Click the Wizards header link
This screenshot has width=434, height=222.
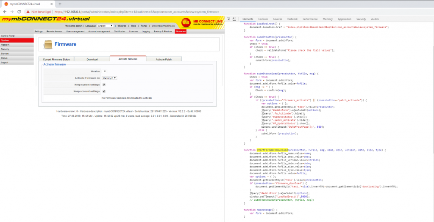click(x=122, y=26)
